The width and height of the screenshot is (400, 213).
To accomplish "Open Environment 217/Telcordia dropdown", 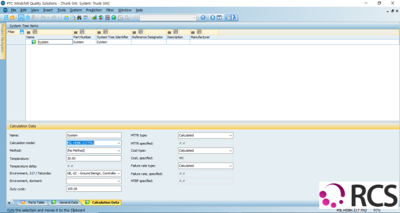I will (118, 173).
